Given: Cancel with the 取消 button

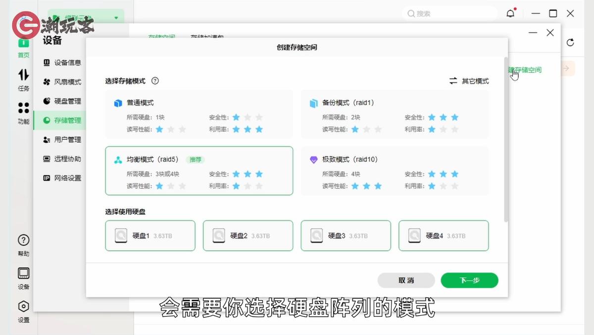Looking at the screenshot, I should click(x=406, y=280).
